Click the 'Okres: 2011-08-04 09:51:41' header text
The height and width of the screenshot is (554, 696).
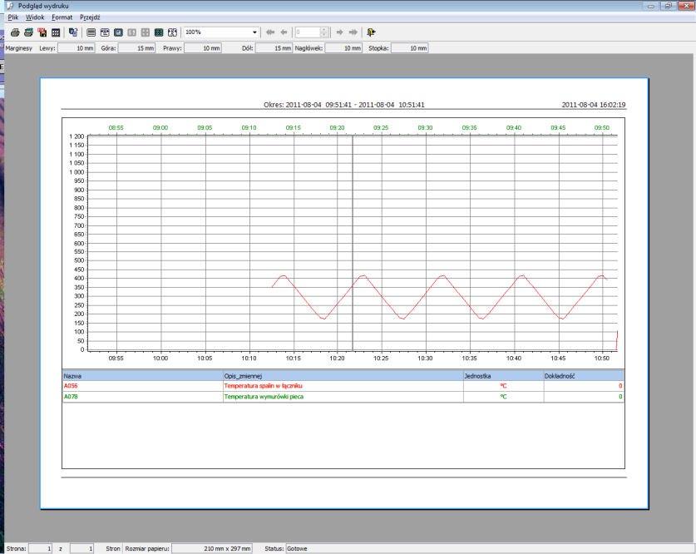click(308, 105)
